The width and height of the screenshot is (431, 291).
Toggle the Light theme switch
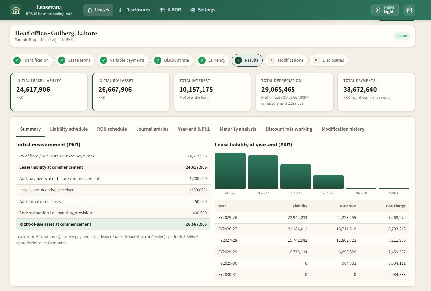(385, 10)
